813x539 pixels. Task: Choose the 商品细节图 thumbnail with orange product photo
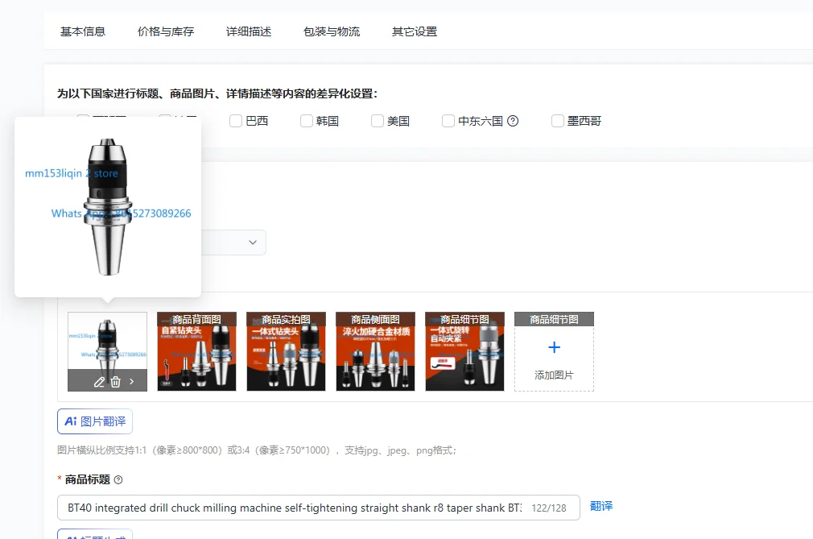pos(464,351)
